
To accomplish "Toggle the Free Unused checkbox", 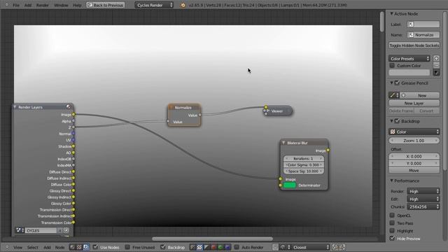I will click(x=127, y=247).
